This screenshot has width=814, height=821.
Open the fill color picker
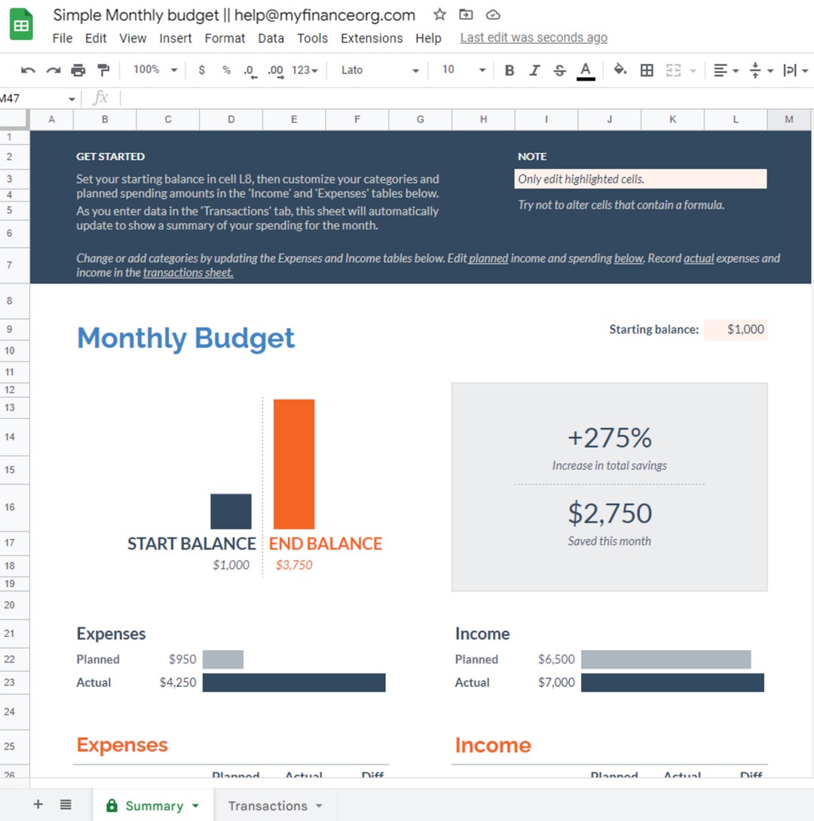click(620, 69)
